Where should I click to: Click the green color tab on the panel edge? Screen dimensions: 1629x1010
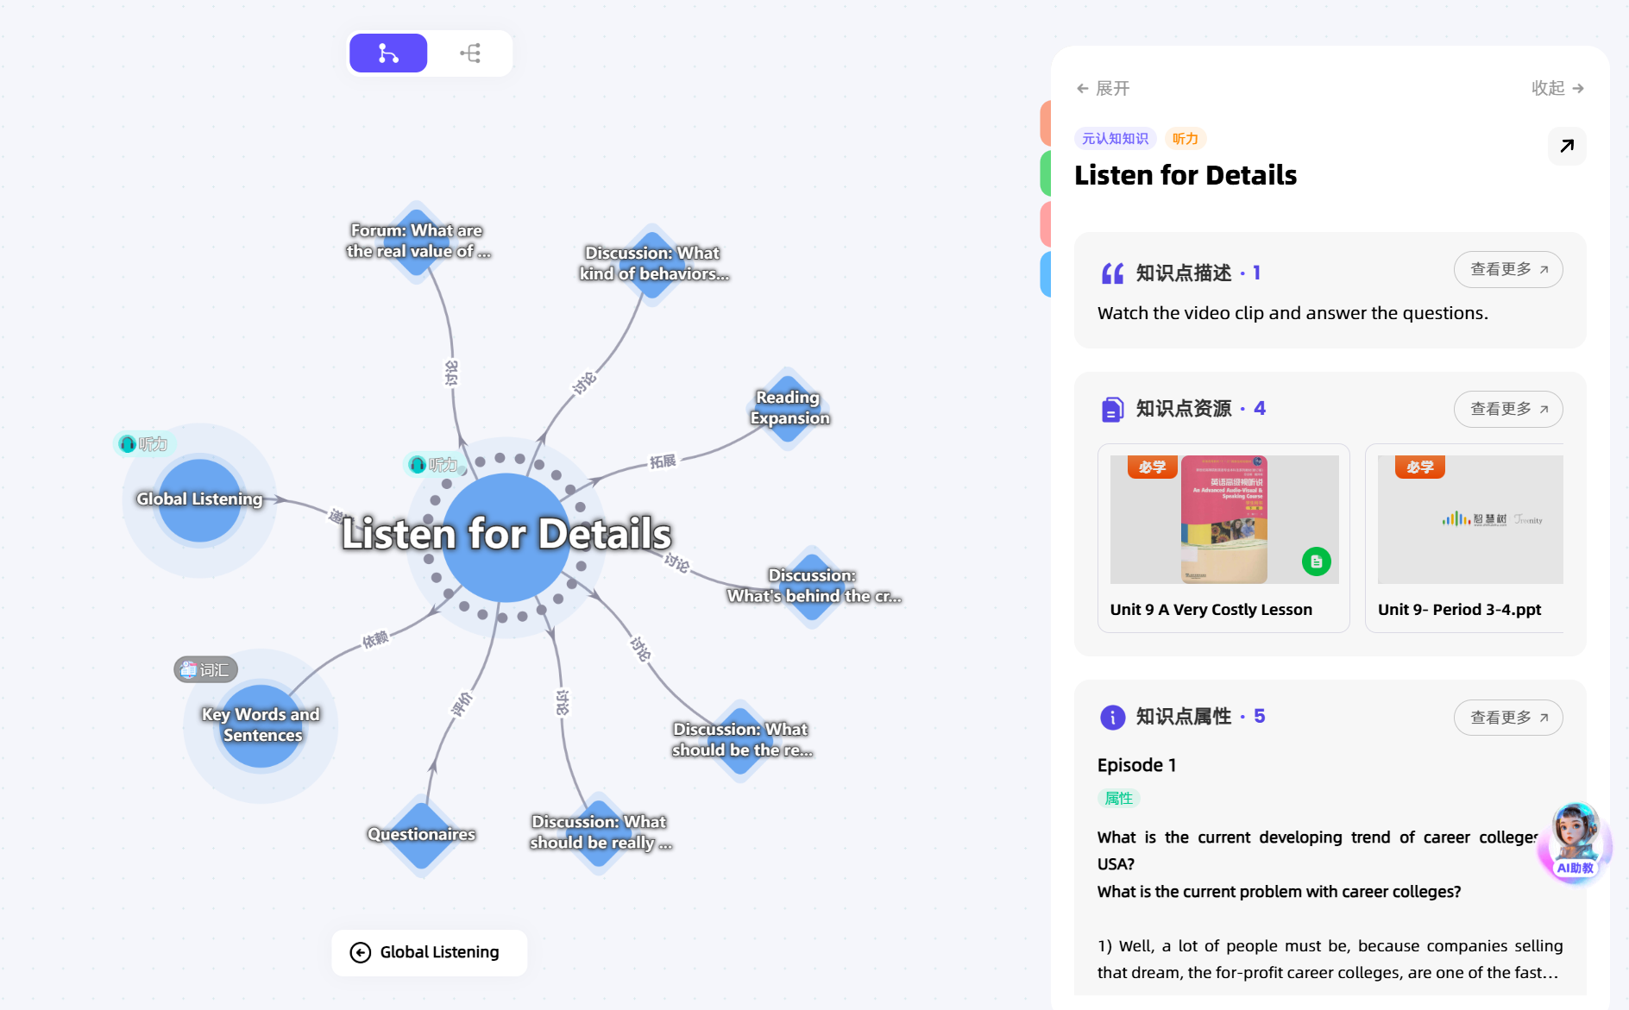click(x=1046, y=173)
